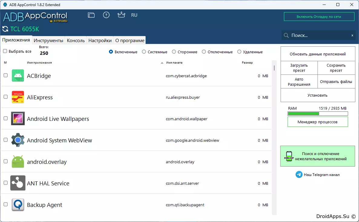The width and height of the screenshot is (359, 222).
Task: Click the AliExpress app icon
Action: point(18,97)
